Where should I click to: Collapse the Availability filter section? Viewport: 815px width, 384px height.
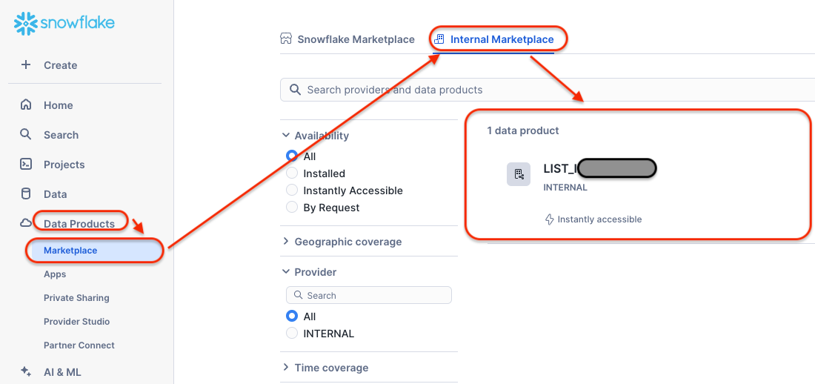pos(285,135)
